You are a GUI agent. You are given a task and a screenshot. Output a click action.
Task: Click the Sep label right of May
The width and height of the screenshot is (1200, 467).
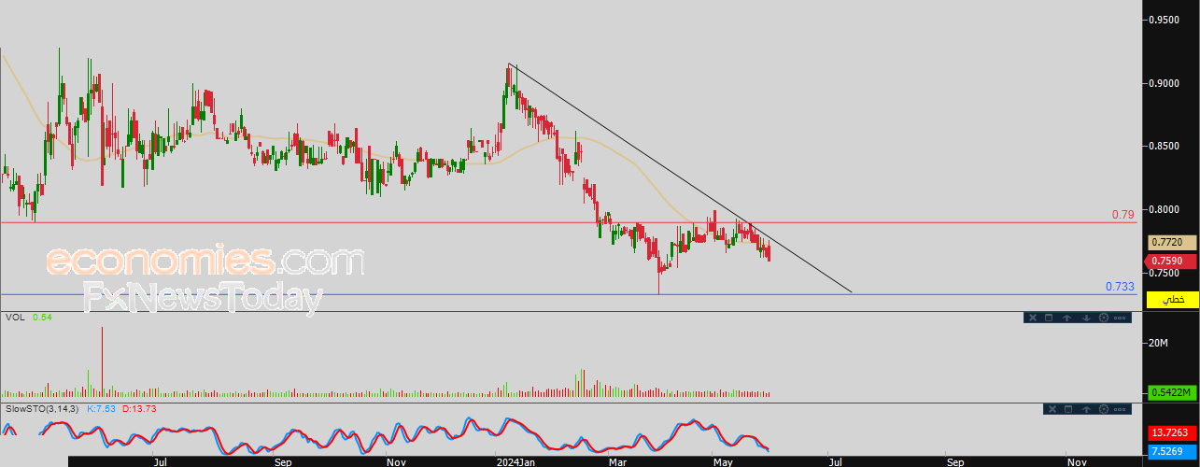click(955, 461)
